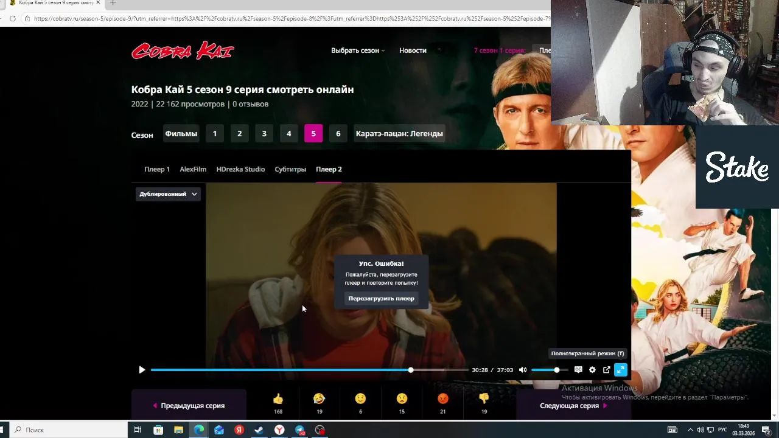Open Каратэ-пацан: Легенды button
This screenshot has width=779, height=438.
click(399, 134)
